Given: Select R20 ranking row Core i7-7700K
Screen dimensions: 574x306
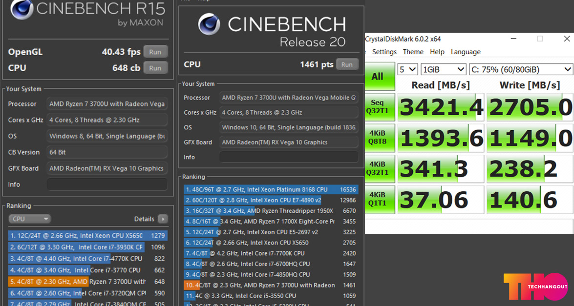Looking at the screenshot, I should 271,253.
